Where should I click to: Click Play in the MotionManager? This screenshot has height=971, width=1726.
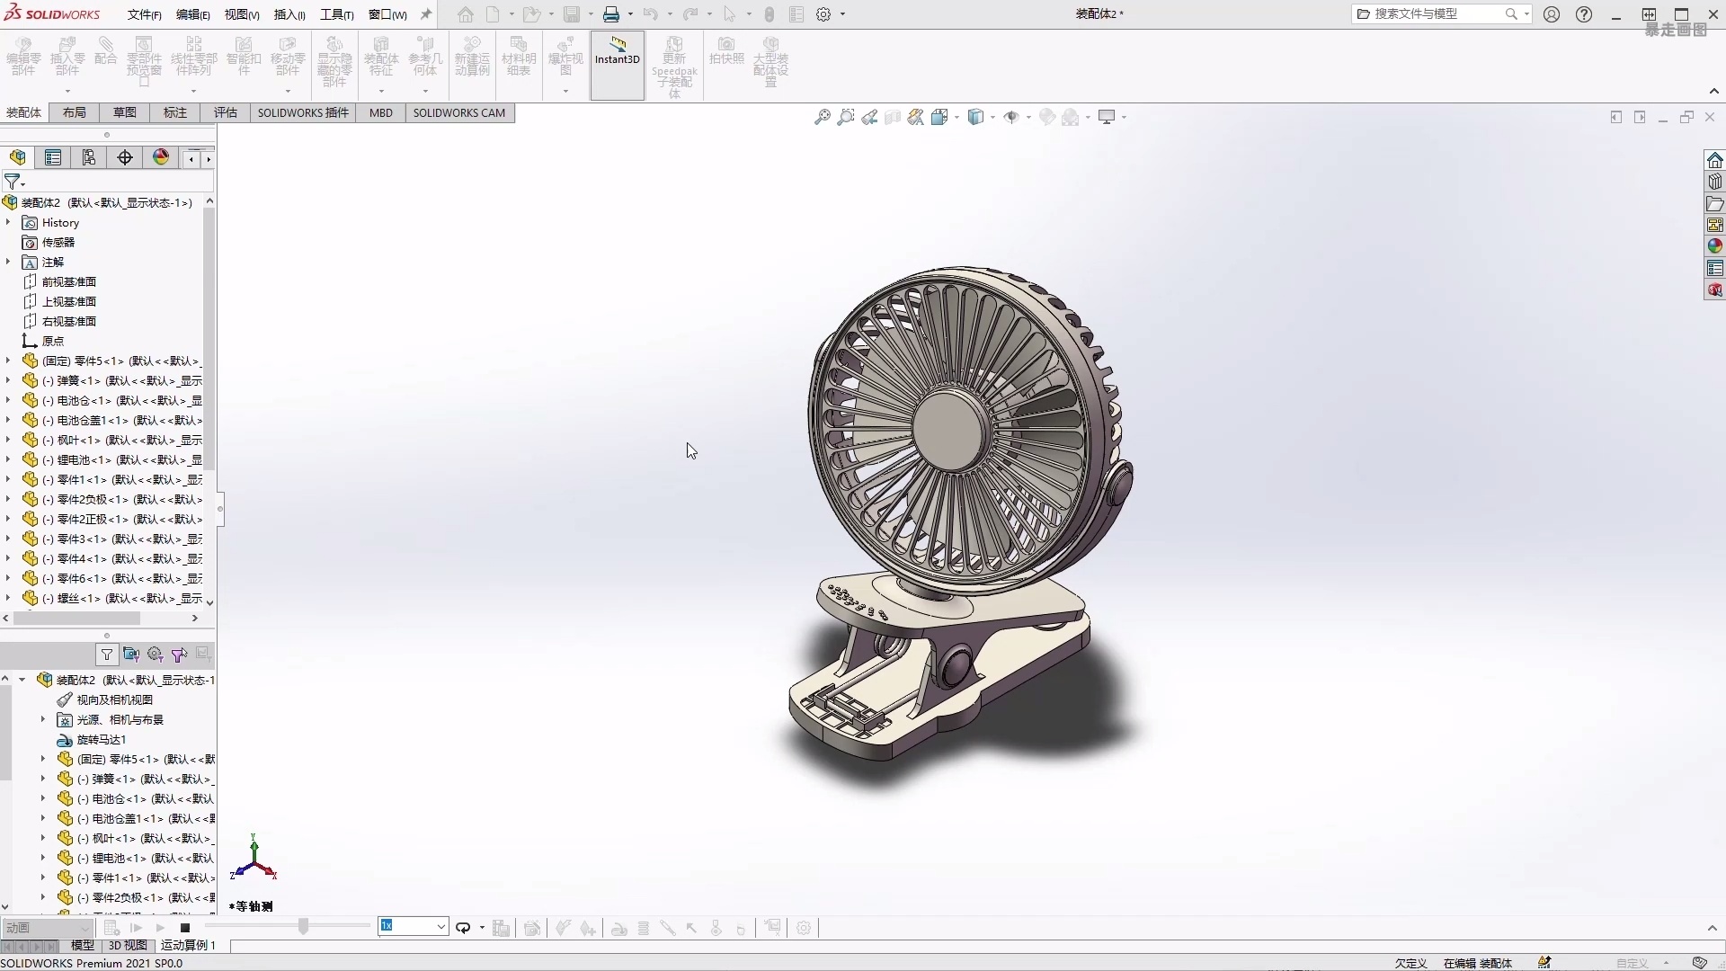(159, 927)
